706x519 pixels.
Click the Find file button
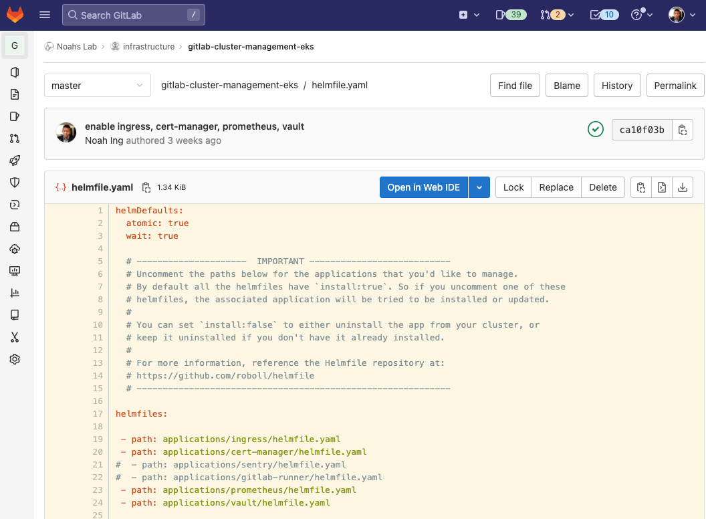[x=515, y=85]
